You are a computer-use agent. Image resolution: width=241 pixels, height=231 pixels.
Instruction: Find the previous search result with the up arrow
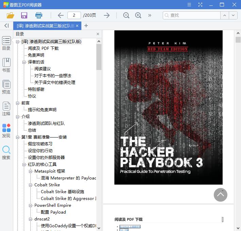(x=225, y=15)
